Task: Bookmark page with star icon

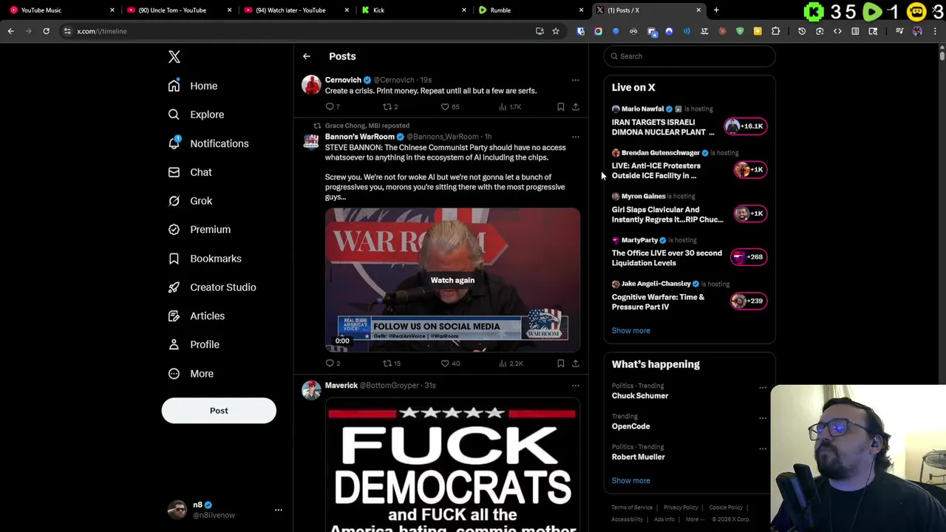Action: [x=556, y=31]
